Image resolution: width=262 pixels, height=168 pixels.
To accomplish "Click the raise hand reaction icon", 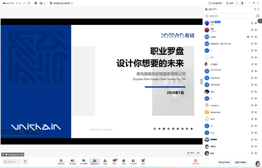I will click(25, 161).
